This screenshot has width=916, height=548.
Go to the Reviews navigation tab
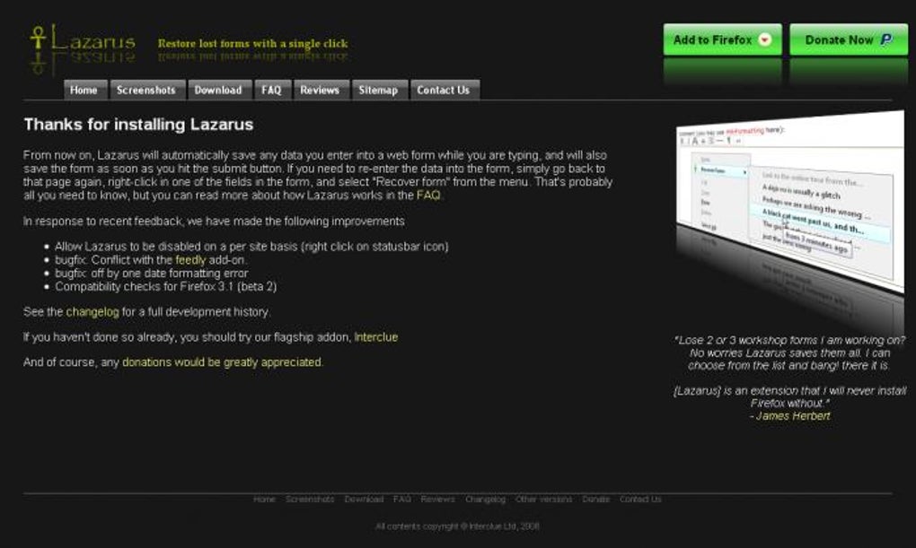(x=321, y=90)
